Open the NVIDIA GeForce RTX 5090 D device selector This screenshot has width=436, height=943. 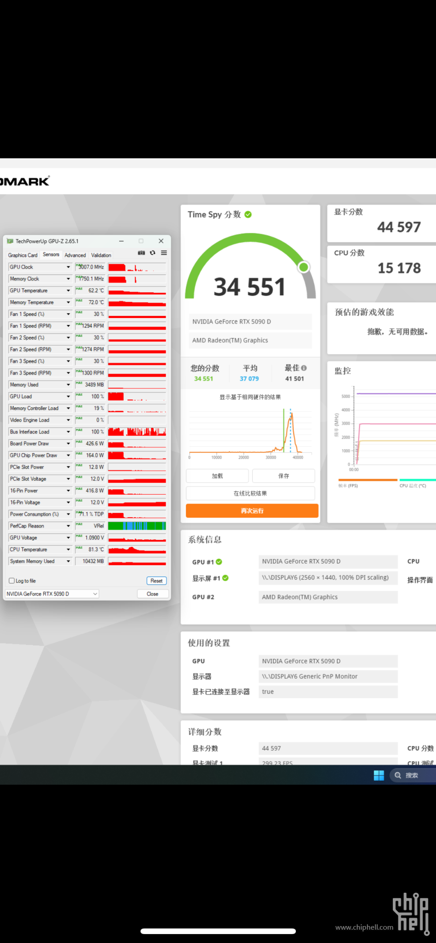tap(52, 594)
